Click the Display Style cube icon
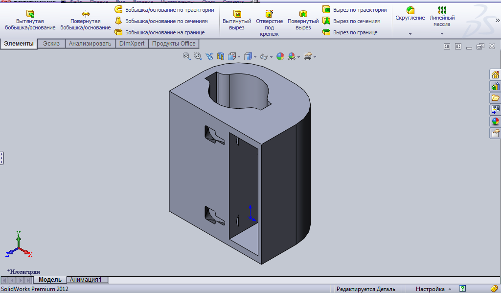Image resolution: width=501 pixels, height=293 pixels. tap(248, 57)
